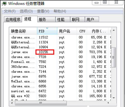
Task: Switch to the 应用程序 tab
Action: pyautogui.click(x=13, y=19)
